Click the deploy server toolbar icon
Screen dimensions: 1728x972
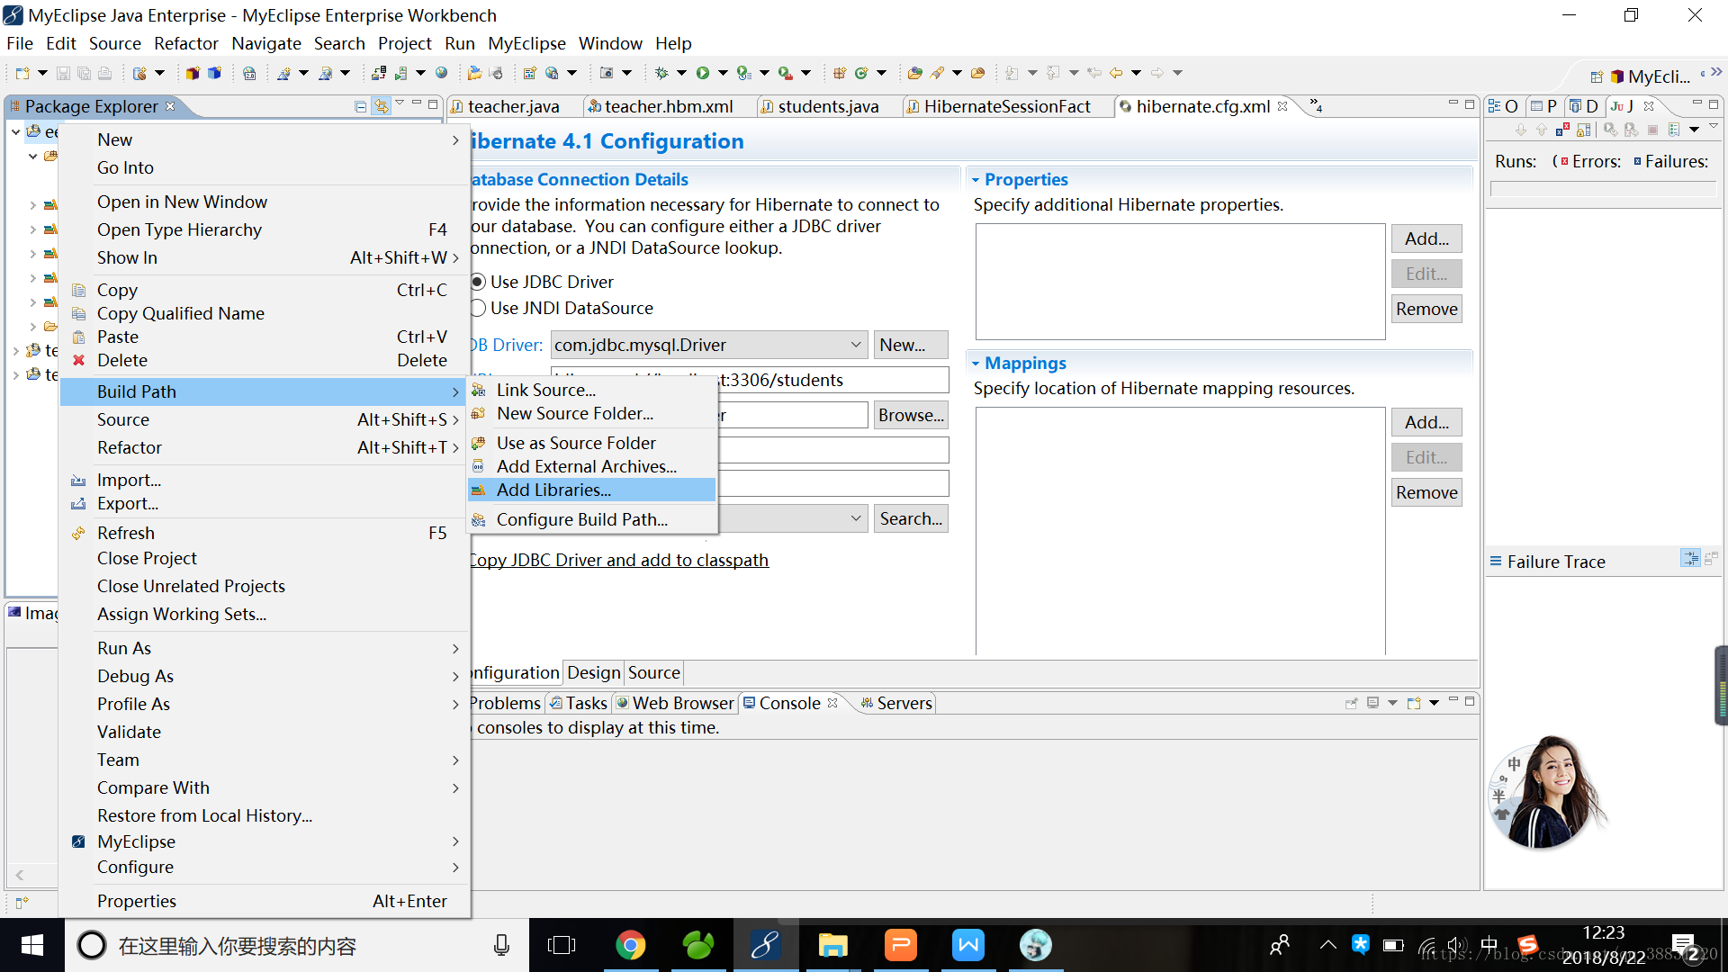tap(379, 73)
